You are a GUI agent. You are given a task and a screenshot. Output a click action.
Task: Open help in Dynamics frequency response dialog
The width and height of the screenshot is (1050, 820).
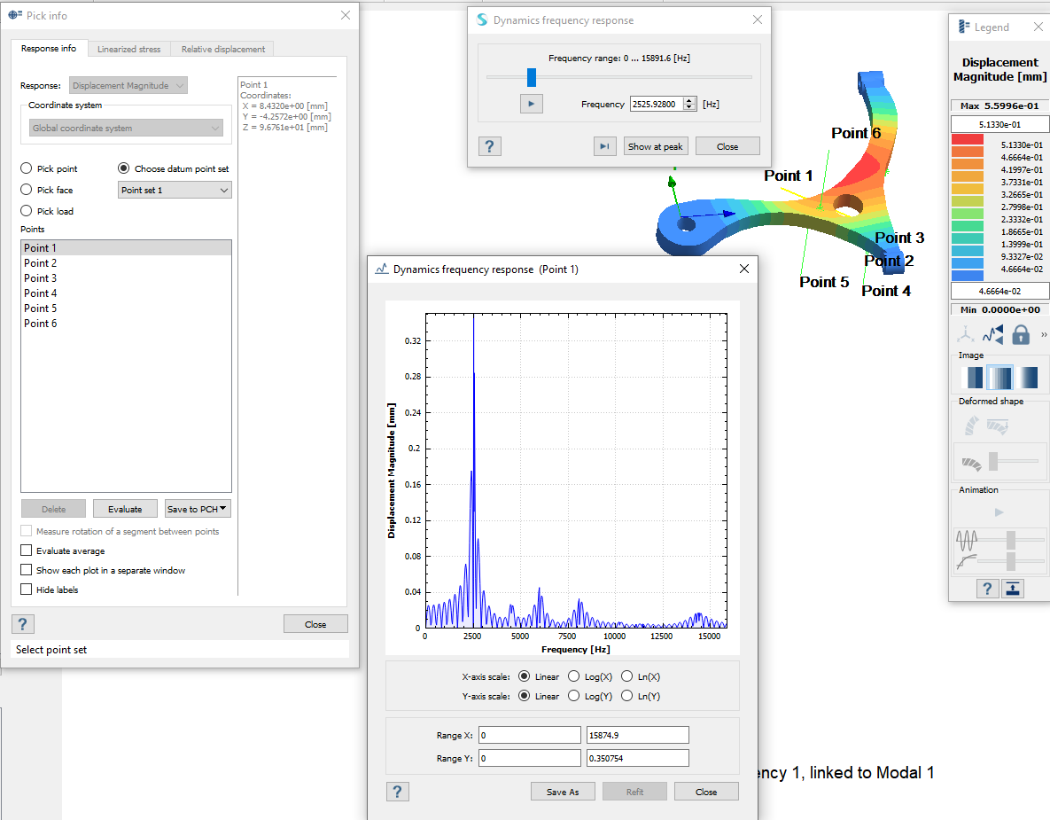click(489, 146)
